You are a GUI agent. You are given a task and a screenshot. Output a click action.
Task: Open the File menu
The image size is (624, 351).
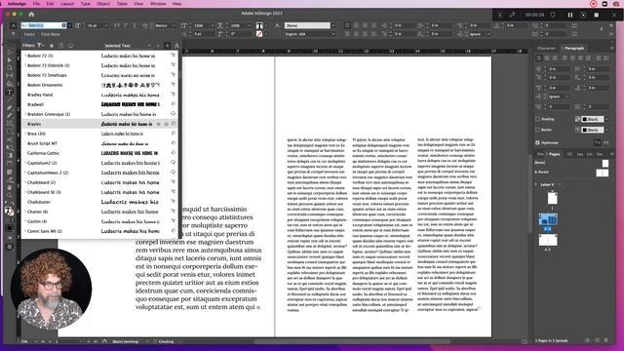pos(36,4)
